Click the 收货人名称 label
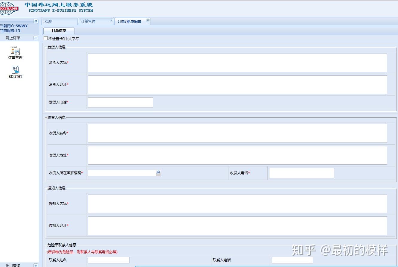The height and width of the screenshot is (267, 398). click(58, 133)
